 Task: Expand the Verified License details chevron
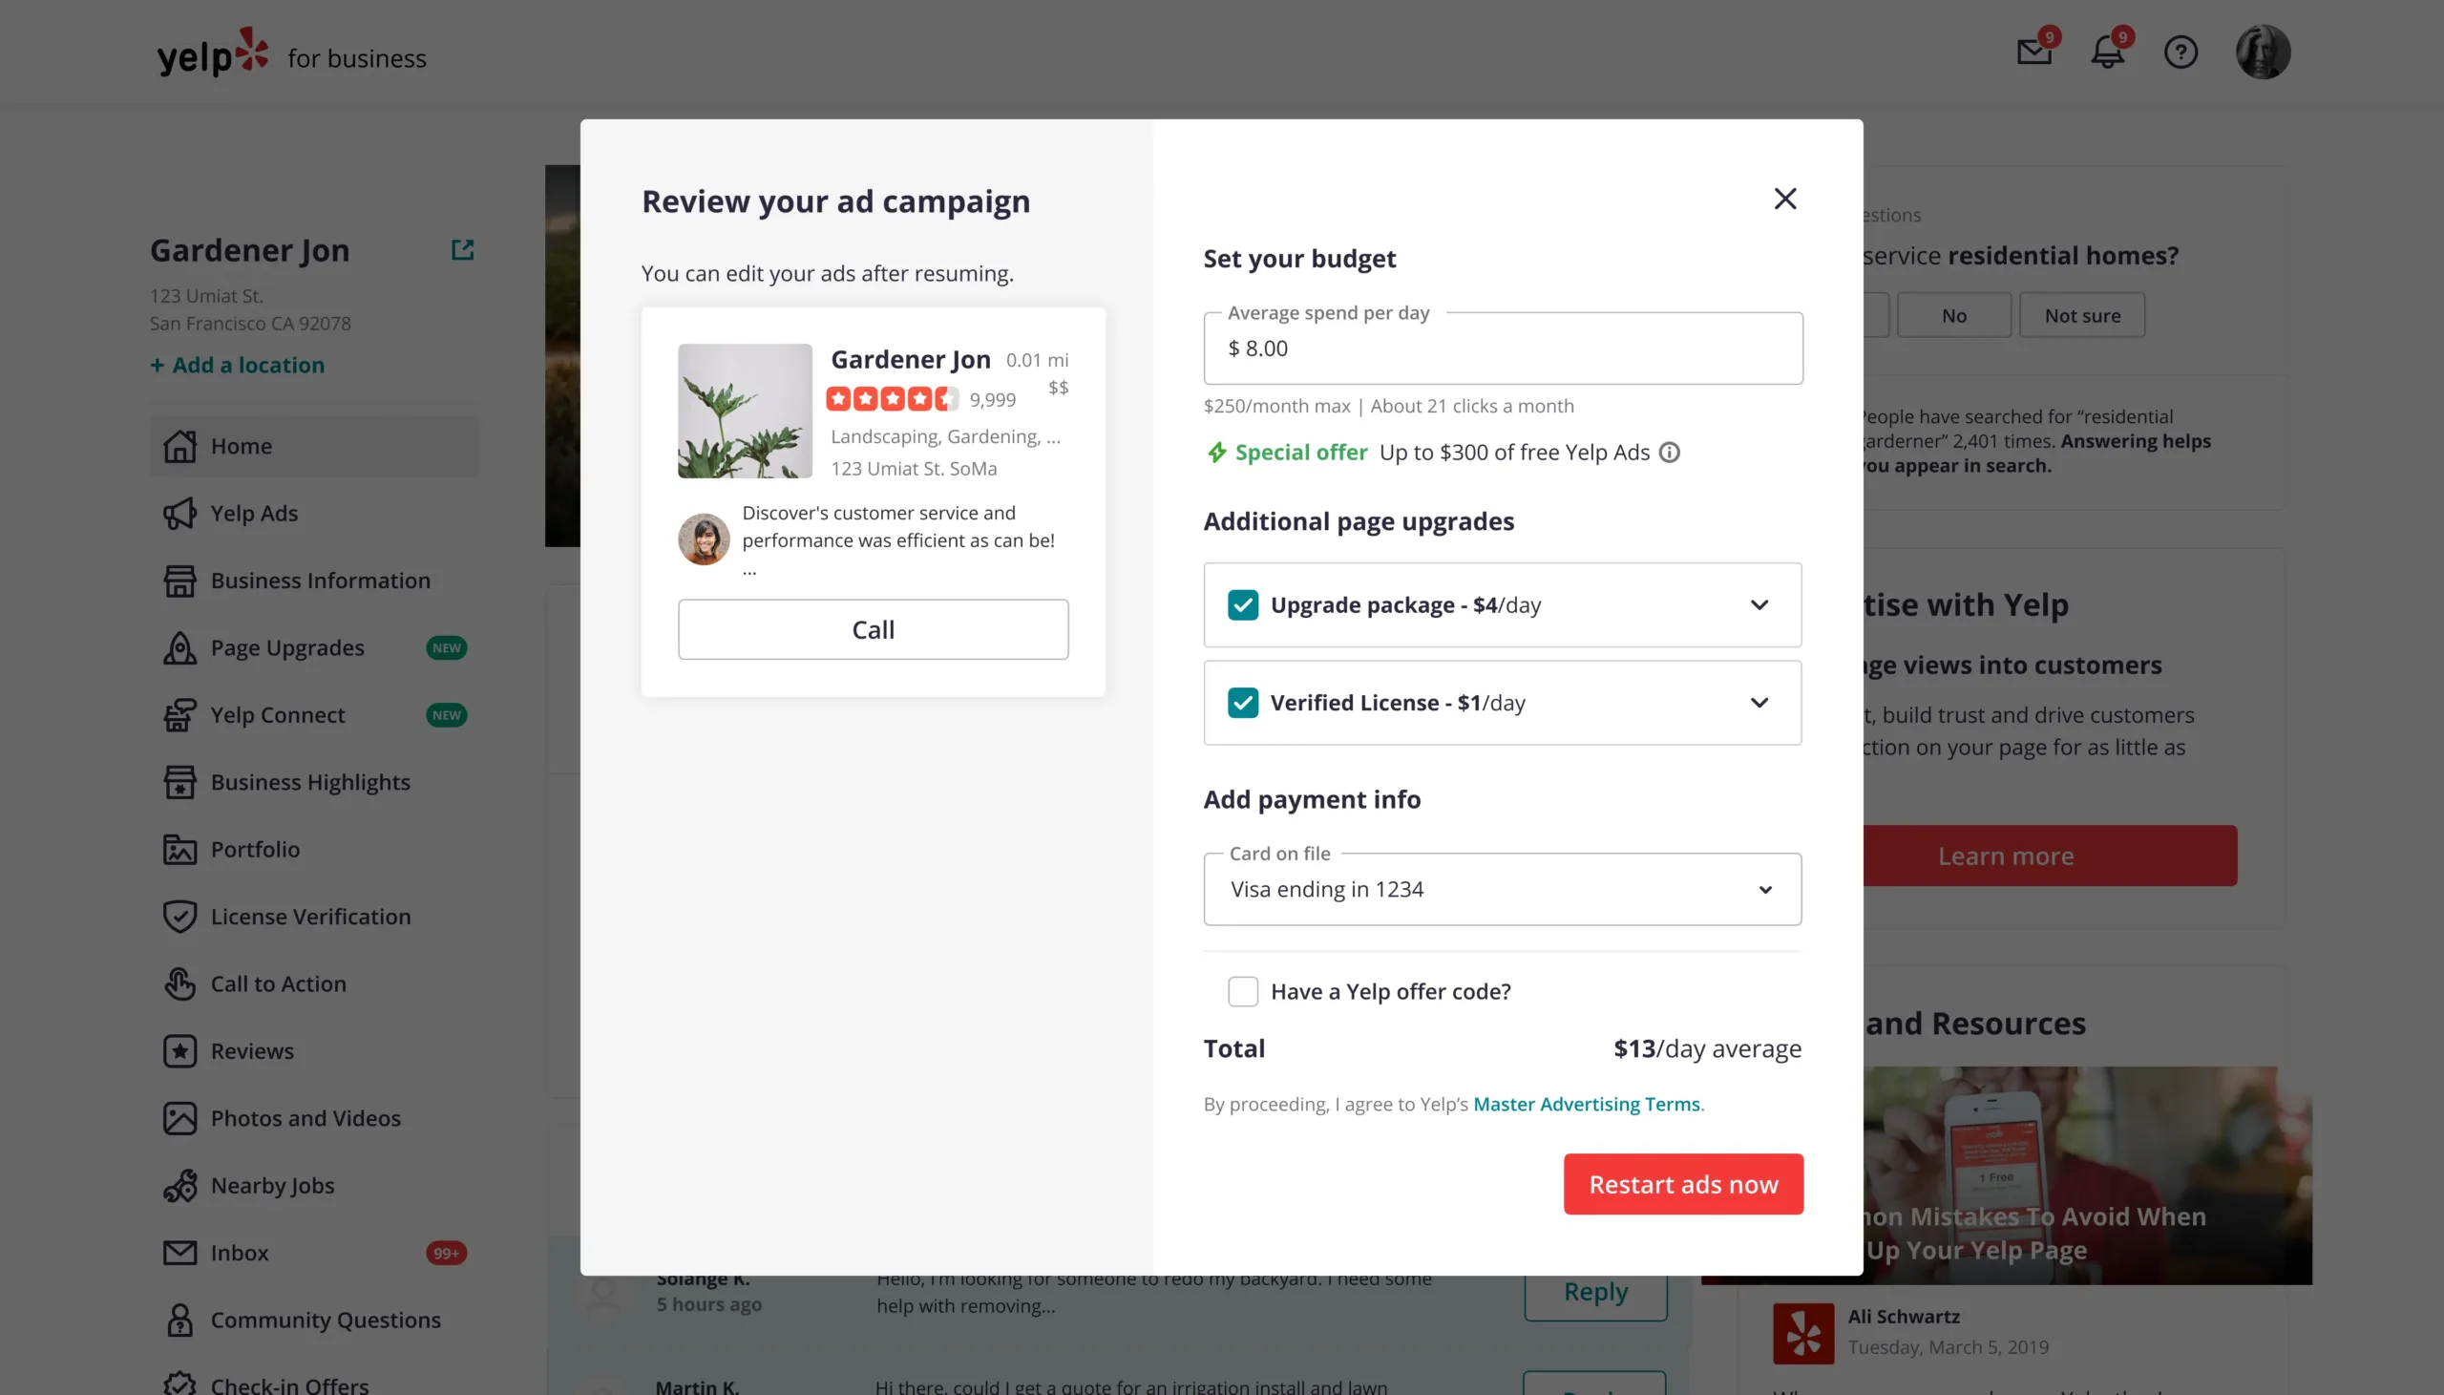click(1759, 704)
